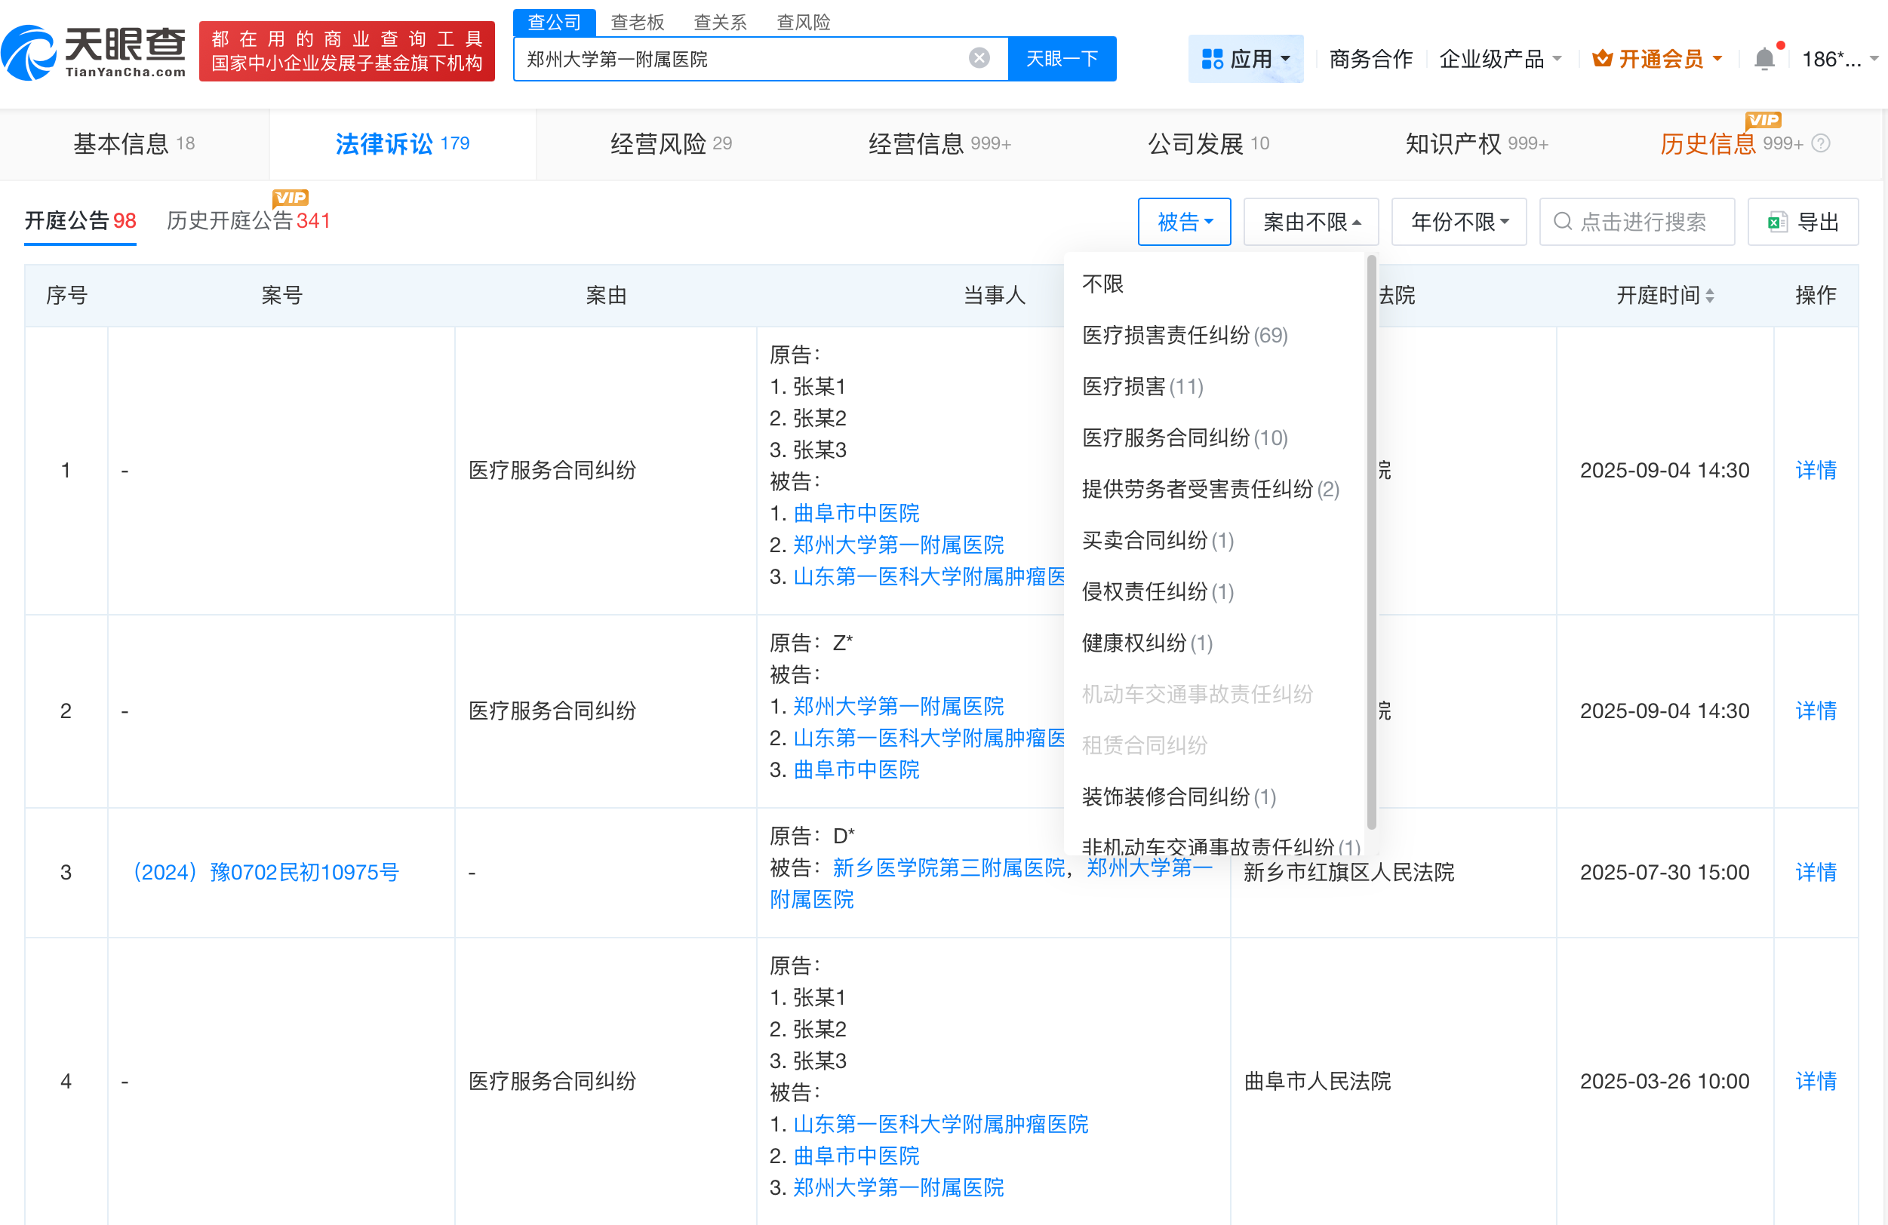Click the 开通会员 crown icon
Viewport: 1888px width, 1225px height.
(1604, 57)
